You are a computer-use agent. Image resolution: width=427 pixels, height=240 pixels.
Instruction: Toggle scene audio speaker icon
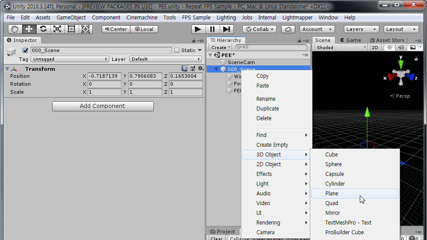click(401, 47)
